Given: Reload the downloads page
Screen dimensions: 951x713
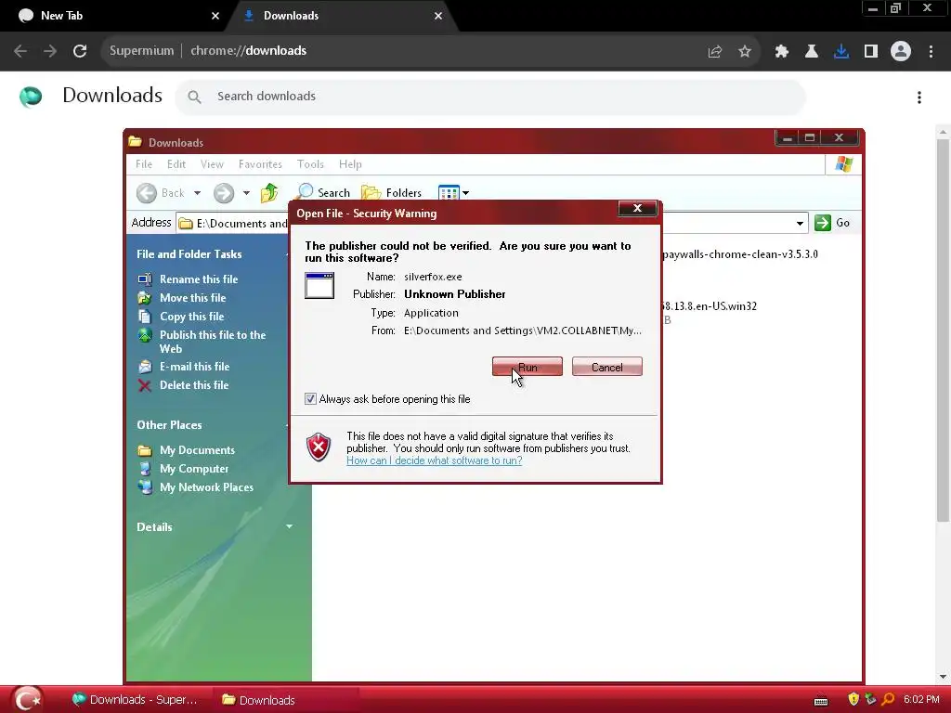Looking at the screenshot, I should coord(80,51).
